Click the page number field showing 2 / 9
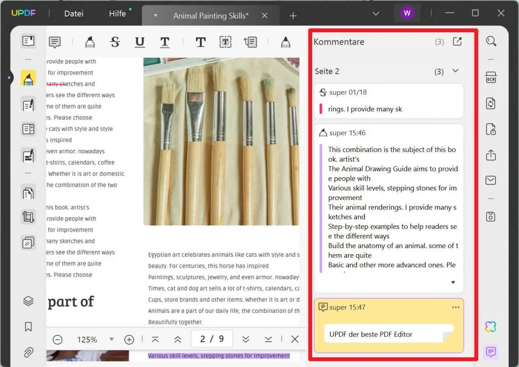 click(x=212, y=339)
